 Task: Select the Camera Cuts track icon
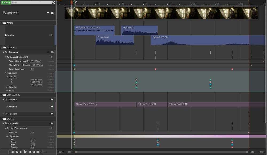tap(5, 13)
